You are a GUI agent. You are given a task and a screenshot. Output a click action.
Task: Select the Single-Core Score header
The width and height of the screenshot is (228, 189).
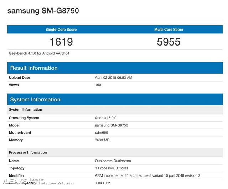(61, 30)
